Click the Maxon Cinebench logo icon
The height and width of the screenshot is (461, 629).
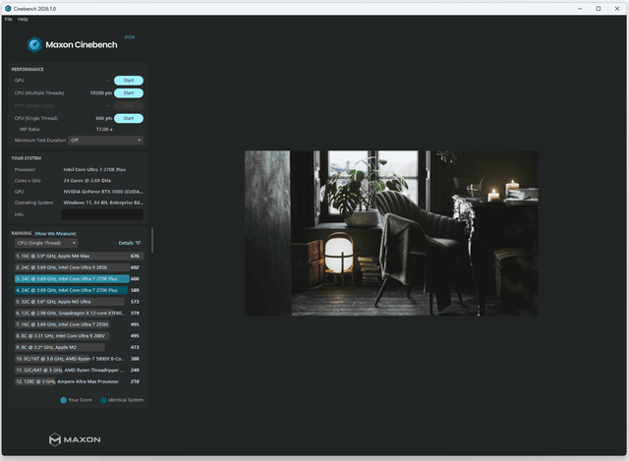click(34, 44)
